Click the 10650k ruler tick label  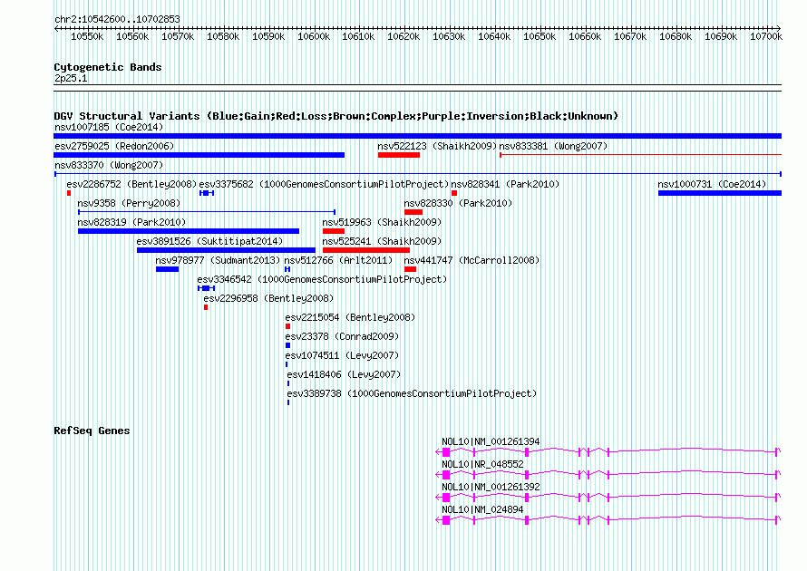tap(540, 36)
